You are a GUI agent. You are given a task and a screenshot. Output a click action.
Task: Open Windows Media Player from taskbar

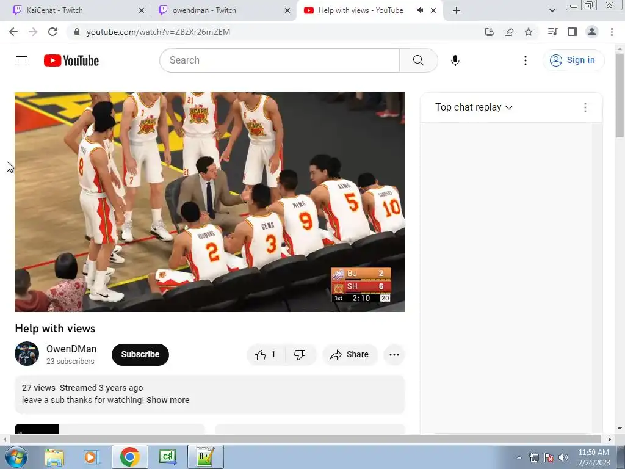(x=92, y=457)
